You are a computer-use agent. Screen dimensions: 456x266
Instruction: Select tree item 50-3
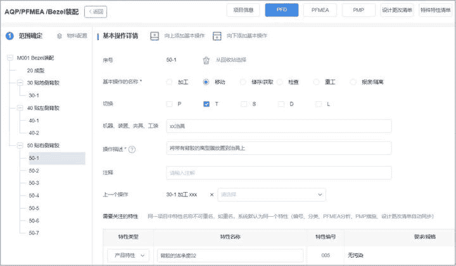(x=34, y=183)
